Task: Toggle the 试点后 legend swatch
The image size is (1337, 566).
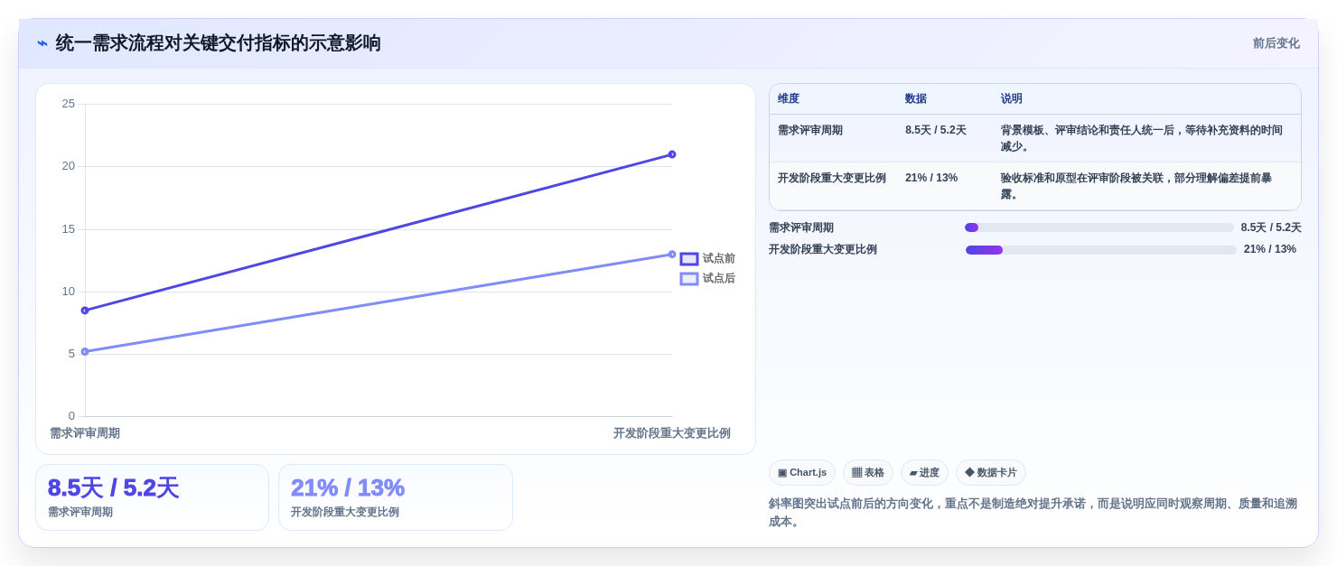Action: [x=689, y=279]
